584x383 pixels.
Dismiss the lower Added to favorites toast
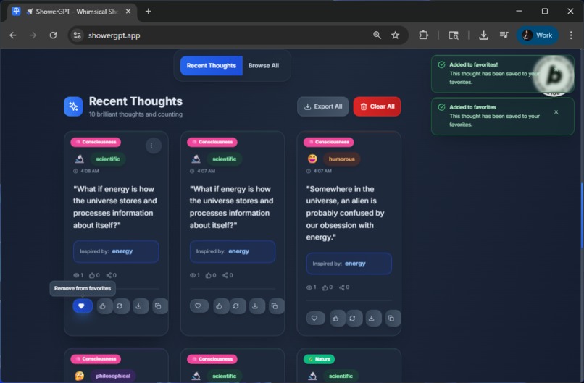pyautogui.click(x=556, y=112)
